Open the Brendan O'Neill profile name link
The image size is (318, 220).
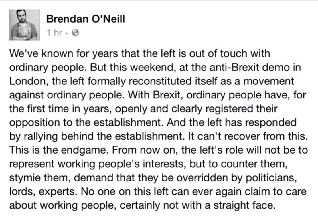coord(86,19)
